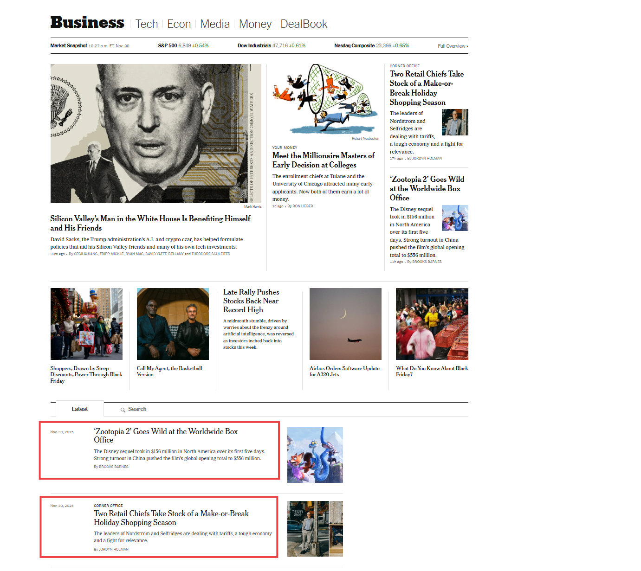
Task: Open the Money section
Action: pos(255,24)
